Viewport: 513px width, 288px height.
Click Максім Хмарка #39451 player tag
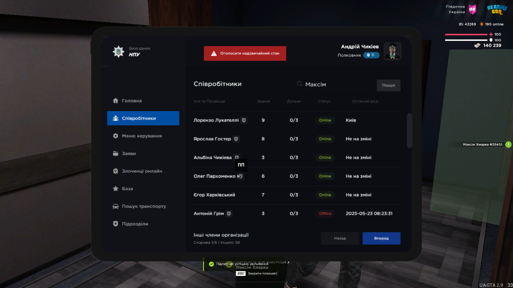[x=483, y=144]
